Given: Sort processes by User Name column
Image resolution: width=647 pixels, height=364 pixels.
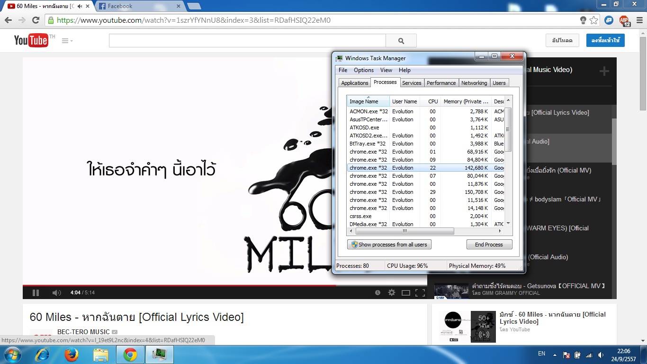Looking at the screenshot, I should 404,101.
